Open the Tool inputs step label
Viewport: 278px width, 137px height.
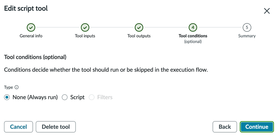(85, 36)
